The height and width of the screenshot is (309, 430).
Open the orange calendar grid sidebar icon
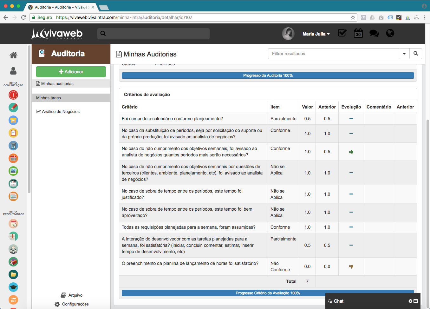(13, 158)
